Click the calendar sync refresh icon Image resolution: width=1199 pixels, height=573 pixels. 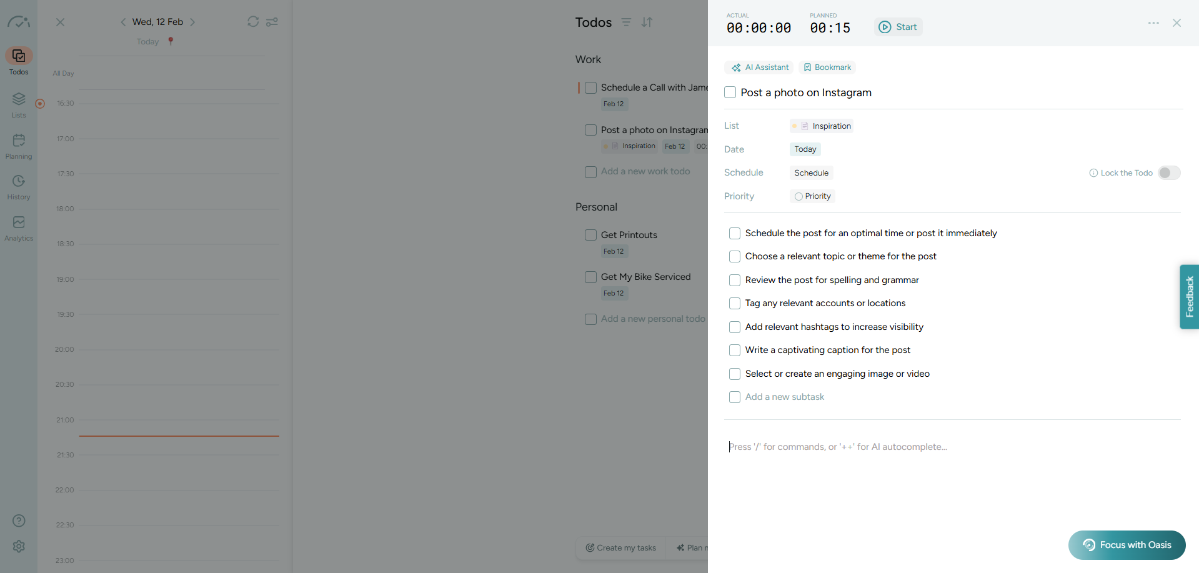[253, 22]
